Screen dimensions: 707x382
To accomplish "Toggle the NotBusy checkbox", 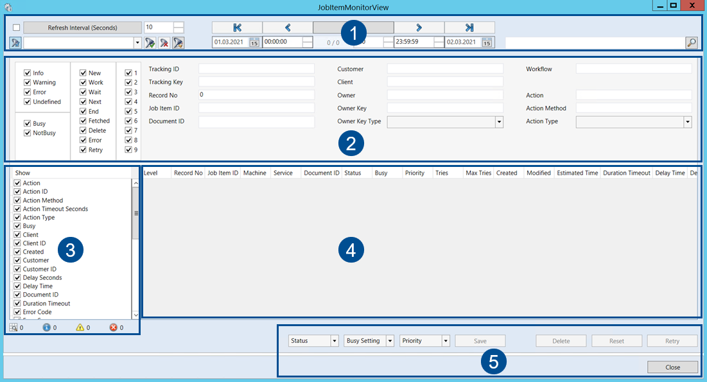I will 28,133.
